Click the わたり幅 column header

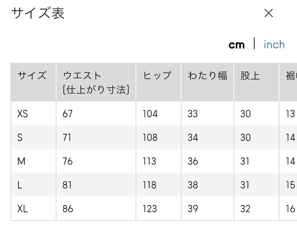click(207, 76)
